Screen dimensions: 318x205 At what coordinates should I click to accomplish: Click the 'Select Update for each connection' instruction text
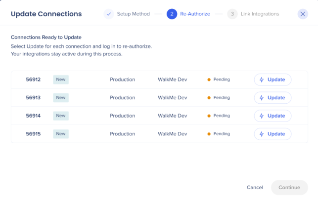click(x=81, y=46)
